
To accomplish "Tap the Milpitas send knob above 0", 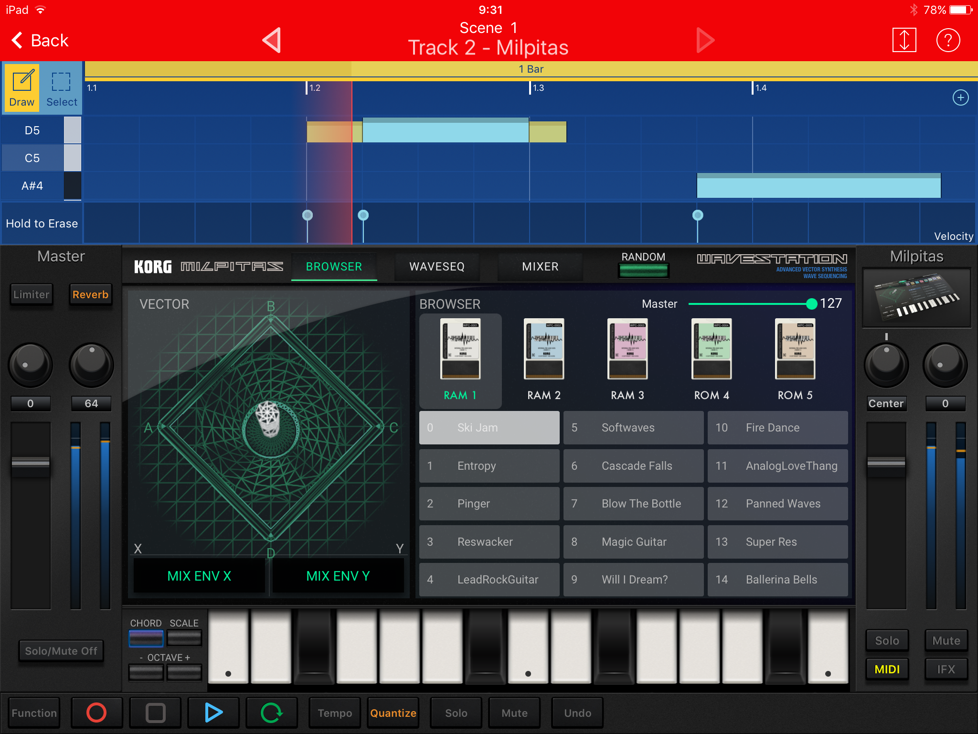I will pyautogui.click(x=945, y=365).
